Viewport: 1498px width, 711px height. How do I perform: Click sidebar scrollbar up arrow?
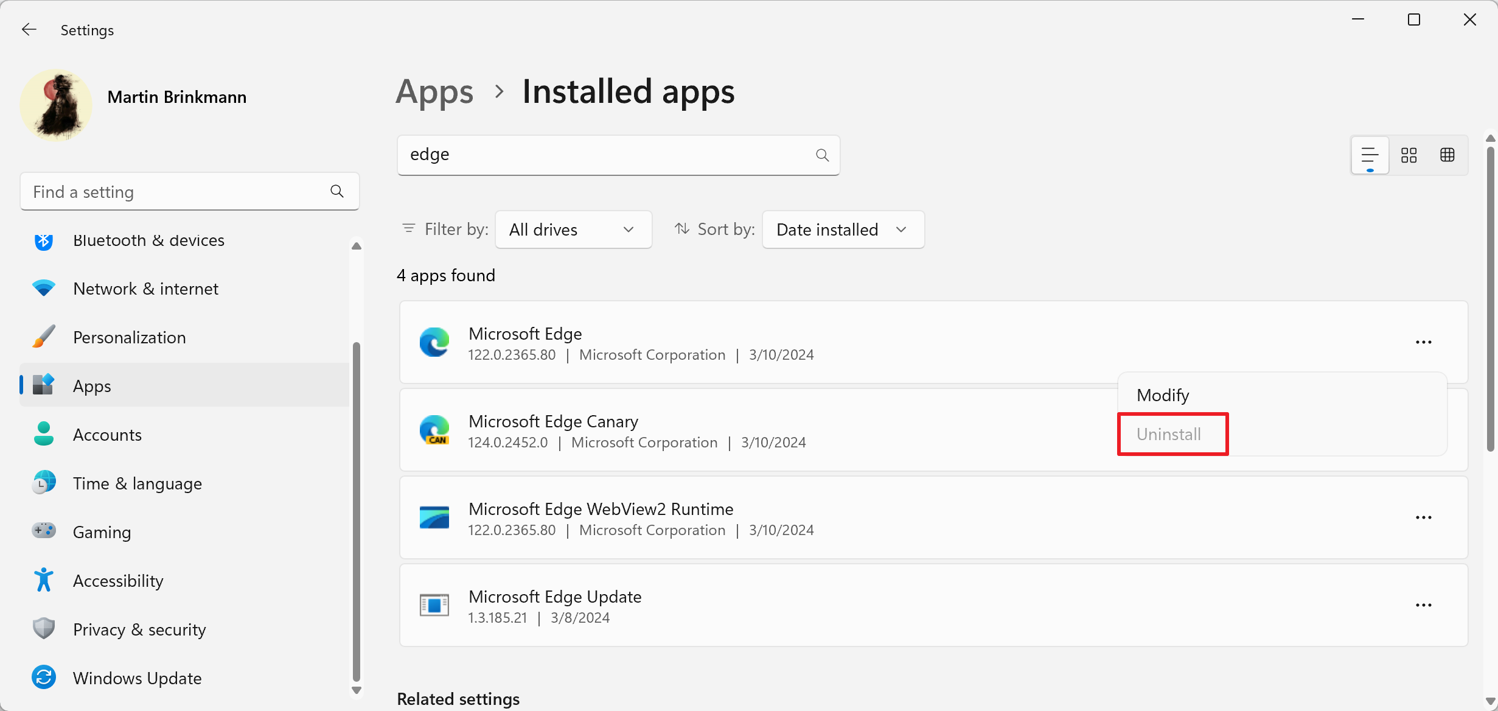tap(357, 246)
